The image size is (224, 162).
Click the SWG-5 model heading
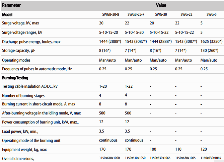211,15
